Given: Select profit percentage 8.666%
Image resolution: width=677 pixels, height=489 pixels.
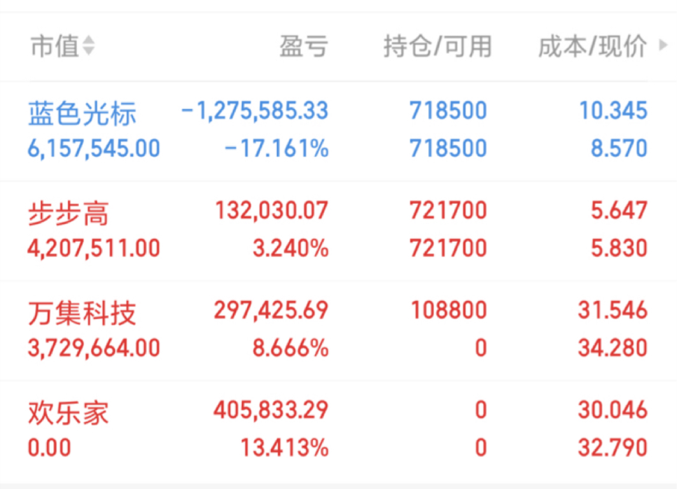Looking at the screenshot, I should pyautogui.click(x=291, y=348).
